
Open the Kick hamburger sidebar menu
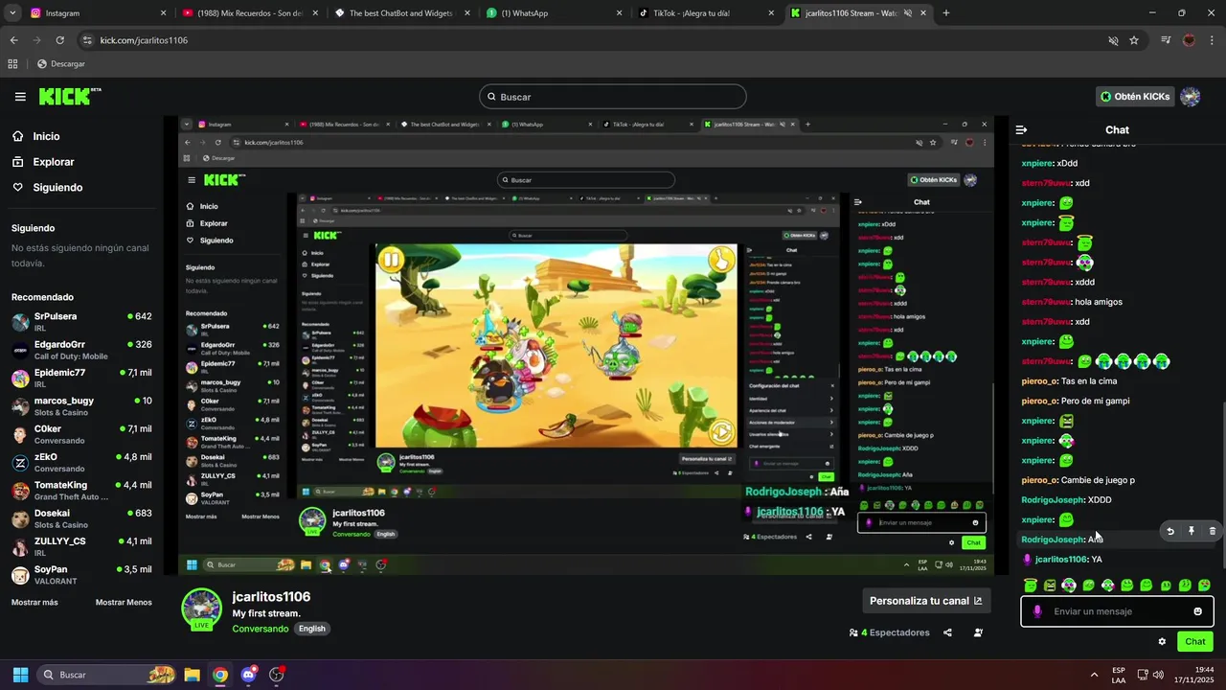click(x=20, y=97)
